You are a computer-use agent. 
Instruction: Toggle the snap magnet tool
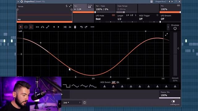point(31,27)
